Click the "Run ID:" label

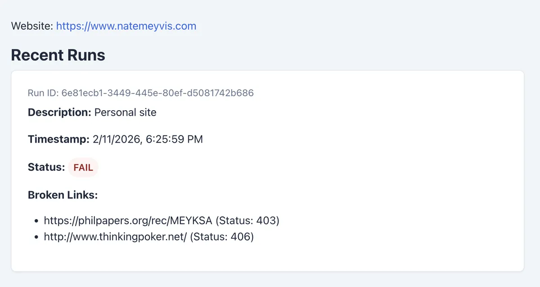pos(43,93)
